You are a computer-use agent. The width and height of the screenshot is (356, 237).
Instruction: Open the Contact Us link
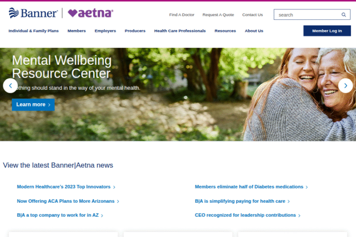click(x=253, y=15)
